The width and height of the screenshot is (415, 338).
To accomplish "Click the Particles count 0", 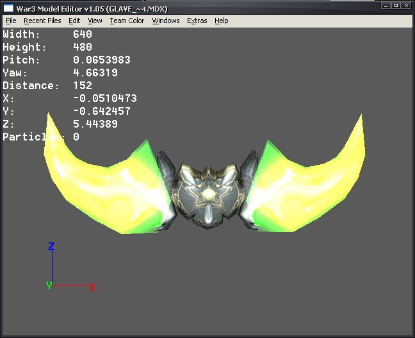I will coord(76,137).
